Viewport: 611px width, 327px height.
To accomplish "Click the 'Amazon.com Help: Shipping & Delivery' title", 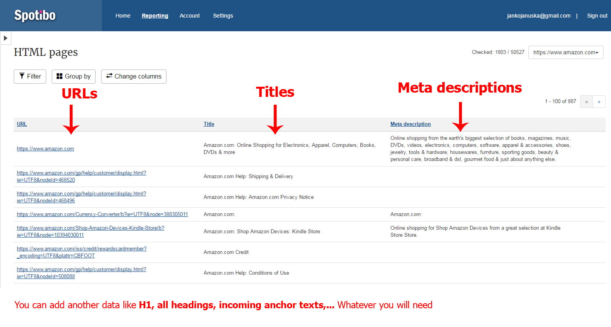I will [248, 177].
